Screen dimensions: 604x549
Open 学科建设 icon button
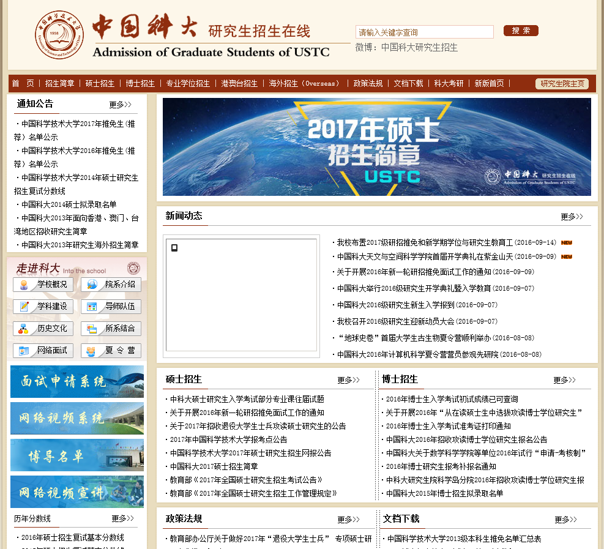pyautogui.click(x=43, y=307)
